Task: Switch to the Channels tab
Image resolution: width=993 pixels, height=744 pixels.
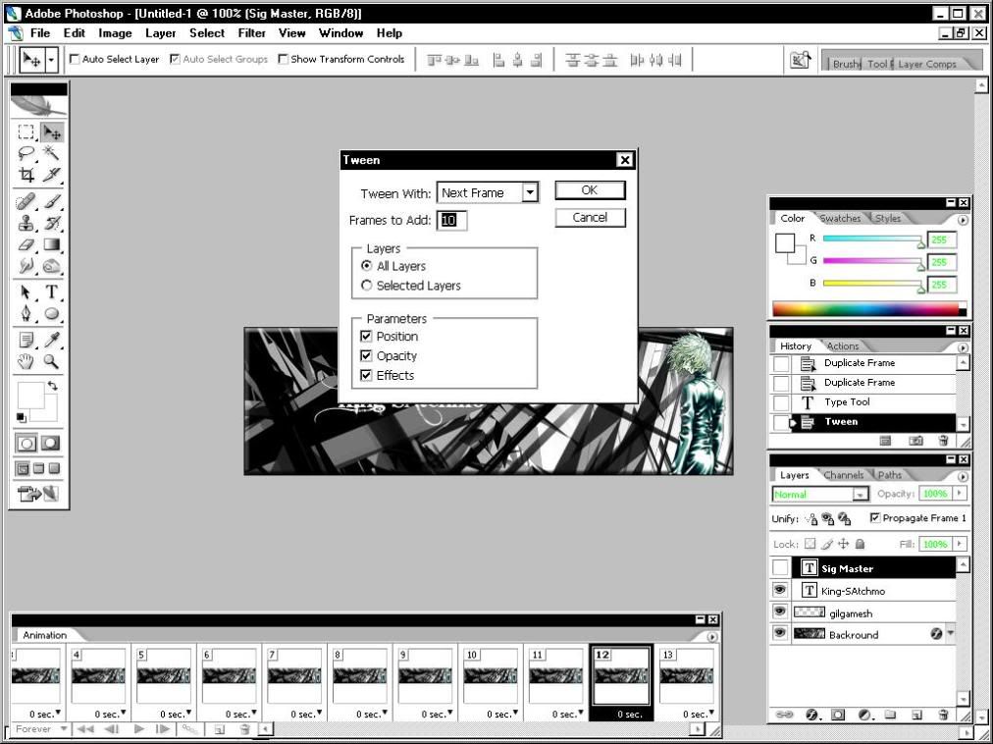Action: [x=844, y=475]
